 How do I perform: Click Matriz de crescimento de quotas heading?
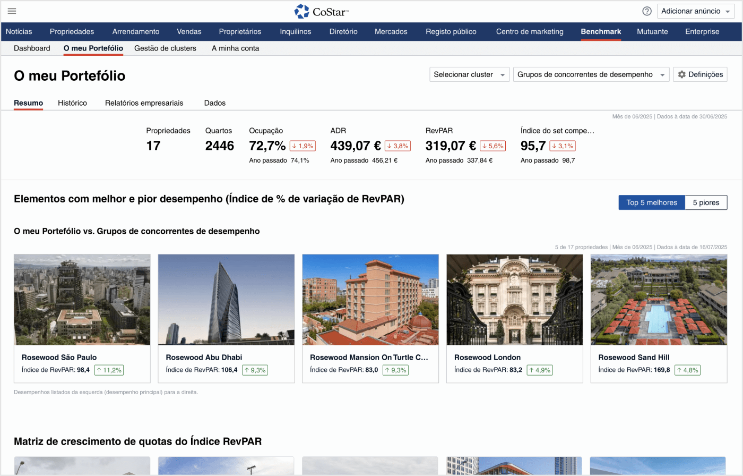point(137,441)
